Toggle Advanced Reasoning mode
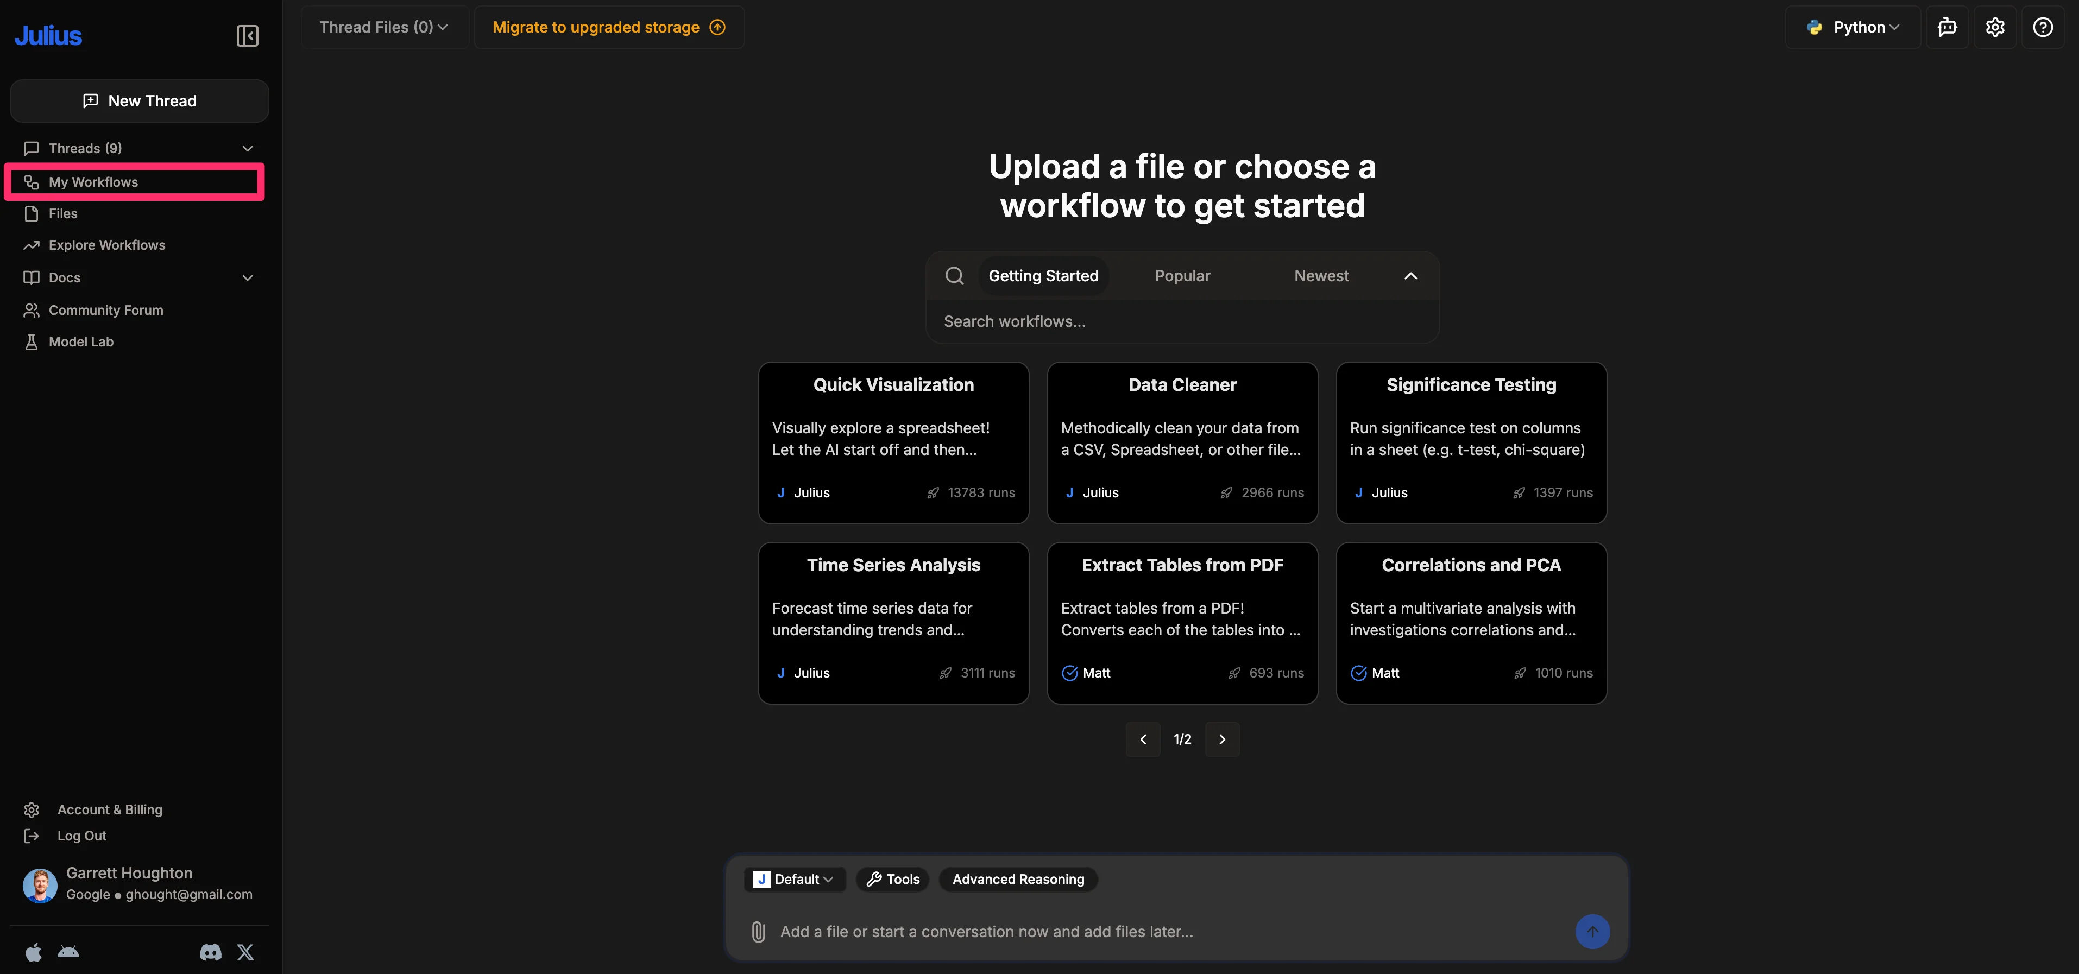Image resolution: width=2079 pixels, height=974 pixels. click(x=1018, y=879)
